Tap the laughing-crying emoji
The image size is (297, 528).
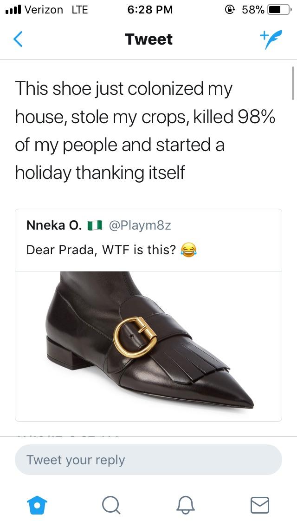click(189, 250)
